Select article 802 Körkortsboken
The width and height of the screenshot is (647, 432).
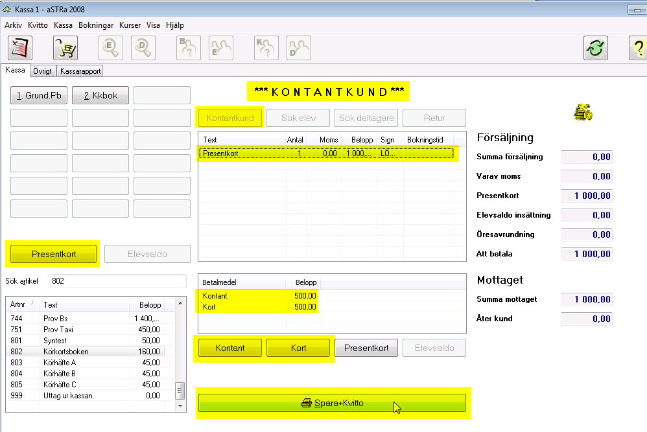(x=86, y=352)
